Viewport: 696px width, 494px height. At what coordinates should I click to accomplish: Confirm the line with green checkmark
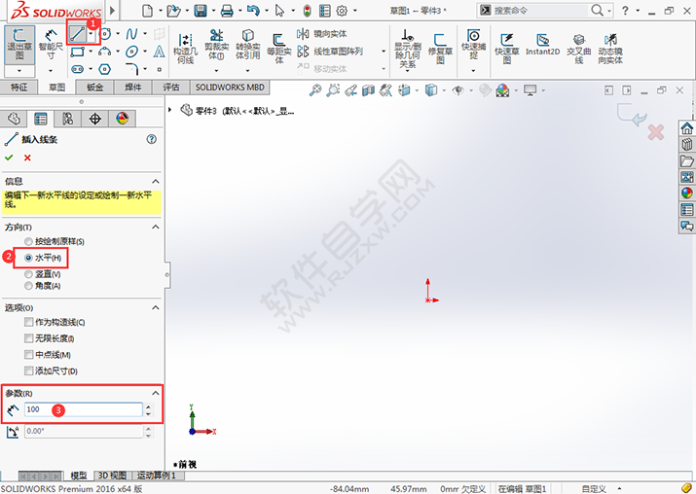pos(9,158)
